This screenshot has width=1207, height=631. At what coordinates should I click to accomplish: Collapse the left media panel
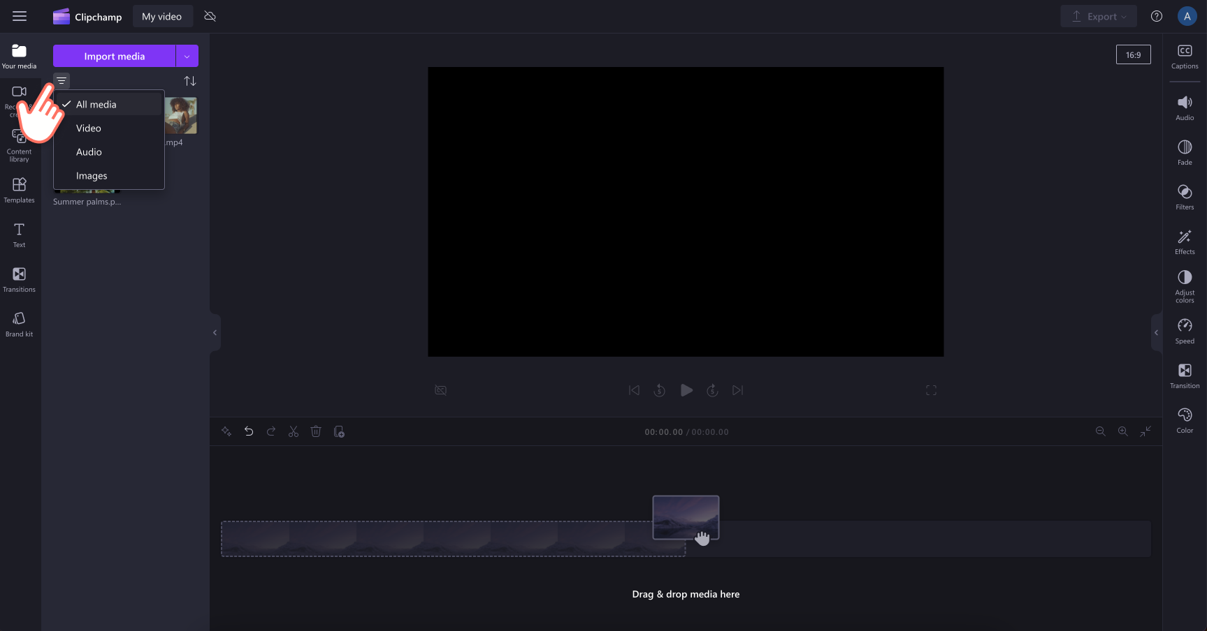[215, 332]
